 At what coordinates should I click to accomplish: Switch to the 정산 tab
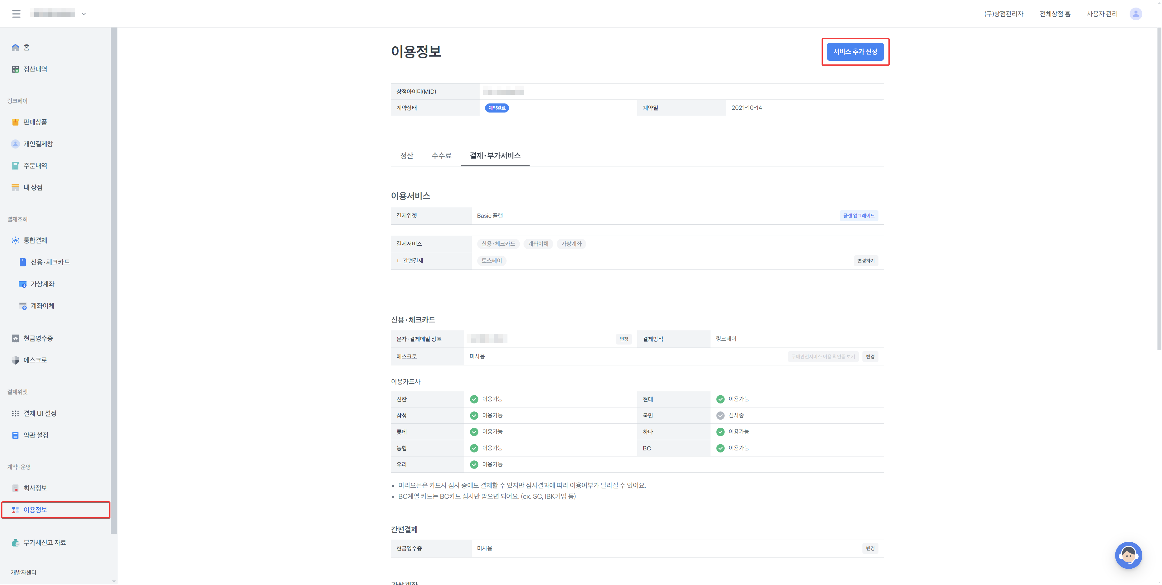pos(406,155)
